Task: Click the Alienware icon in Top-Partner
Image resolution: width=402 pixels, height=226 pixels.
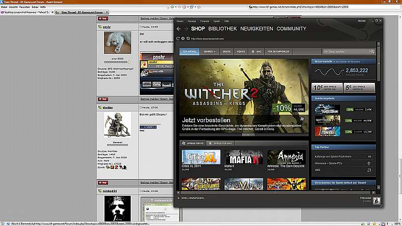Action: [369, 163]
